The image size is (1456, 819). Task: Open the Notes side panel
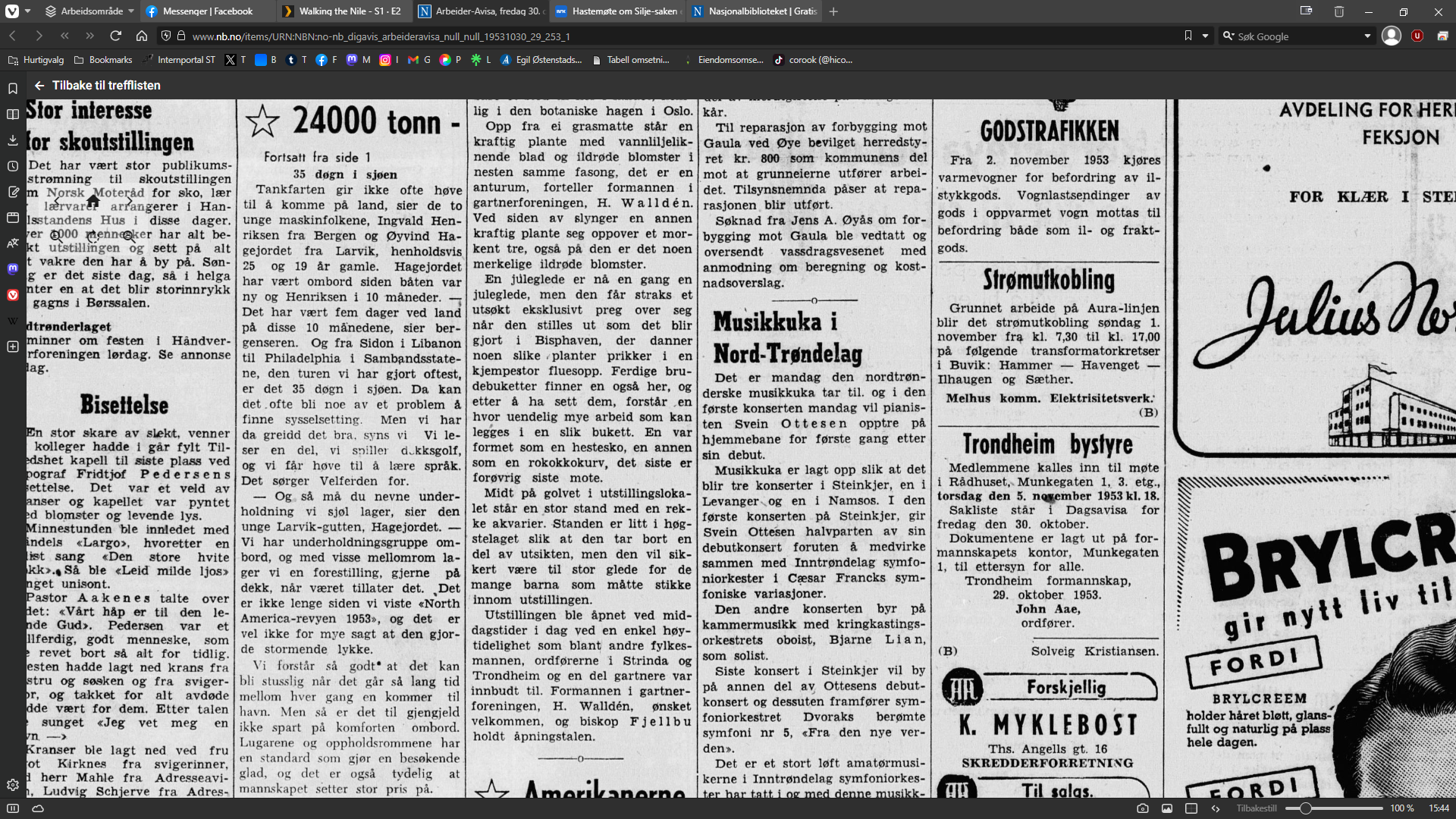click(x=13, y=192)
